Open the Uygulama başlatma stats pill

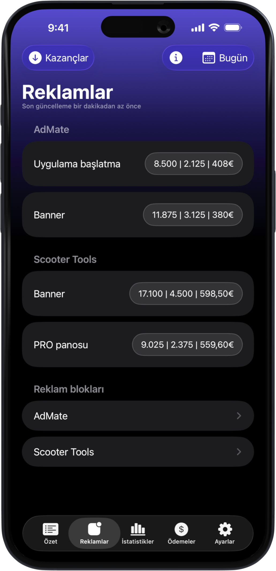[194, 164]
